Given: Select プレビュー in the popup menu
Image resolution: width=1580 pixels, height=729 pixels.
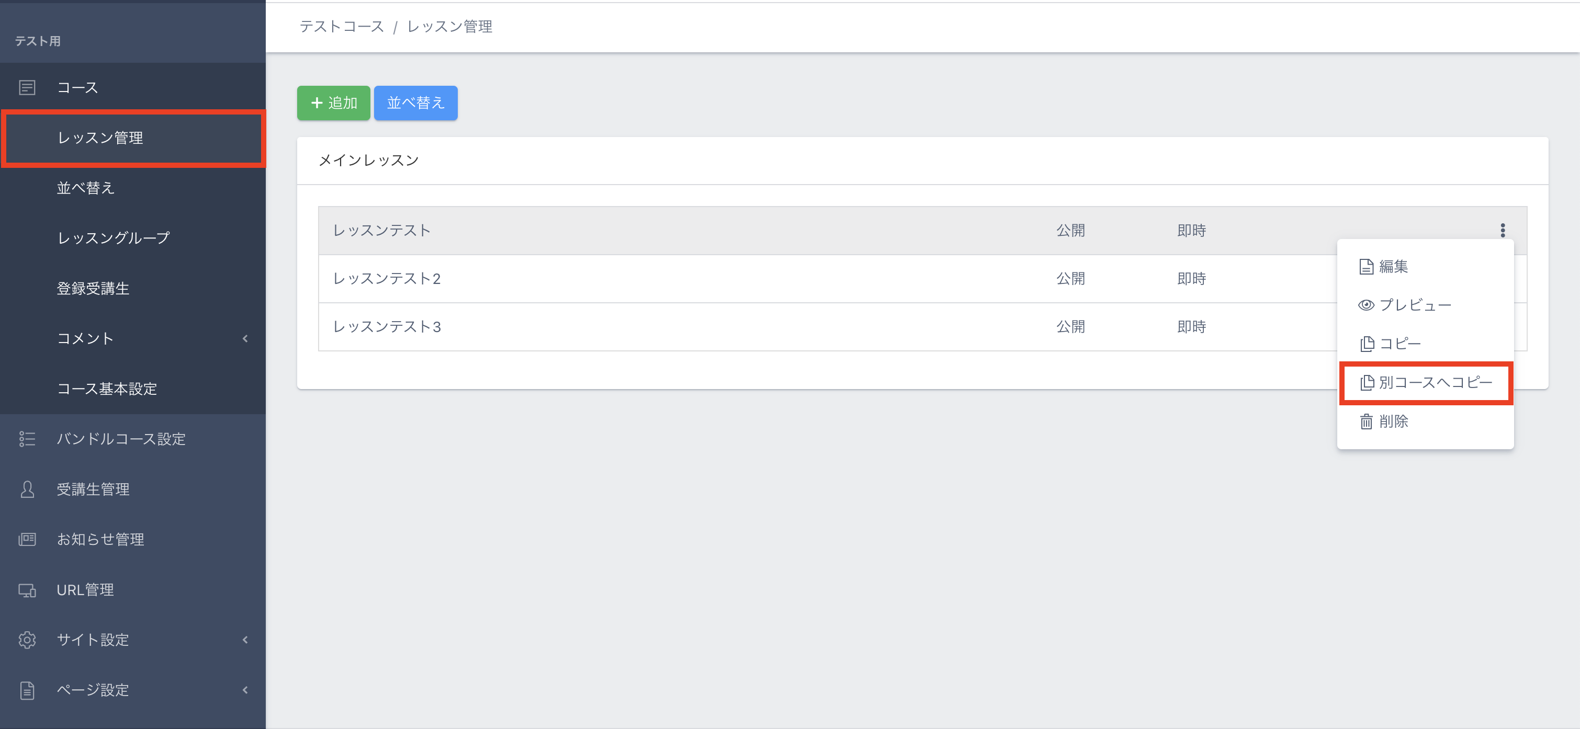Looking at the screenshot, I should tap(1413, 305).
